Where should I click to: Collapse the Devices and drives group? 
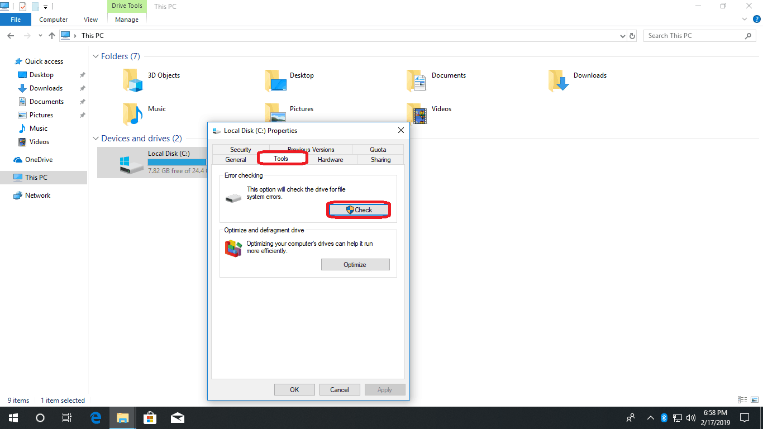96,139
